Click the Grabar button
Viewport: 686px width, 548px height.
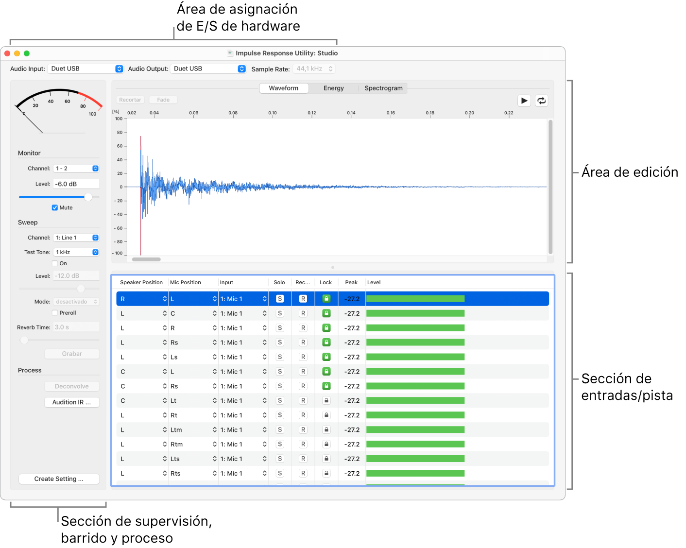point(72,354)
